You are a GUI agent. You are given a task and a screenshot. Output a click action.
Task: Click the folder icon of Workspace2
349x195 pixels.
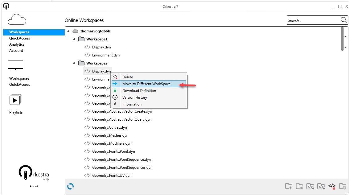81,63
